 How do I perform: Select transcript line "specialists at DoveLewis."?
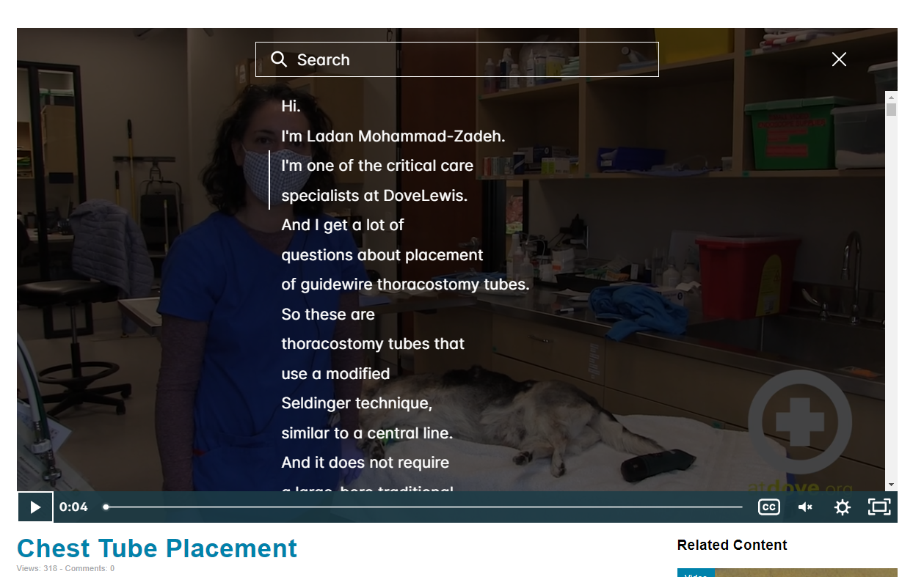[x=374, y=196]
